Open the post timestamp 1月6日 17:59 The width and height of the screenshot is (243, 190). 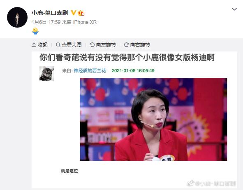pyautogui.click(x=46, y=22)
